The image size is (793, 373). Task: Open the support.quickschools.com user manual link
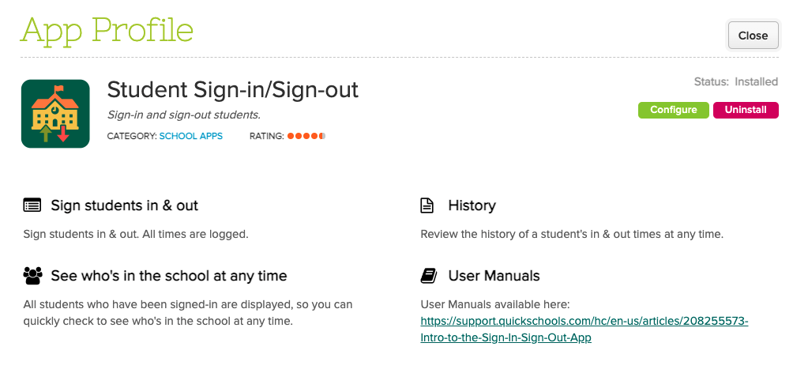(584, 322)
